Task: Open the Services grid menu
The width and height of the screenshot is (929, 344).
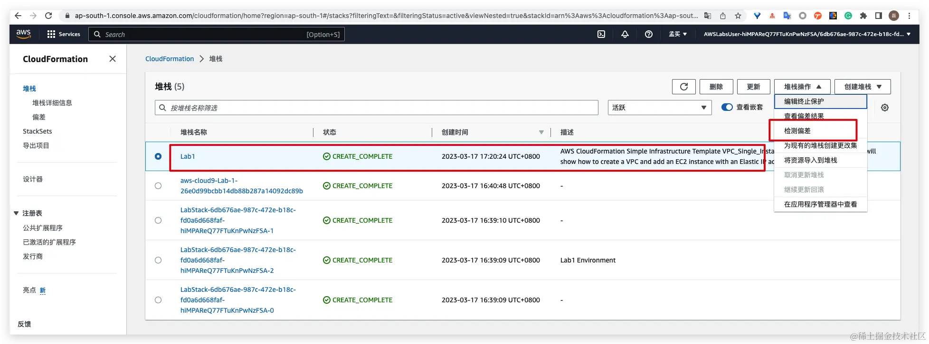Action: pyautogui.click(x=64, y=34)
